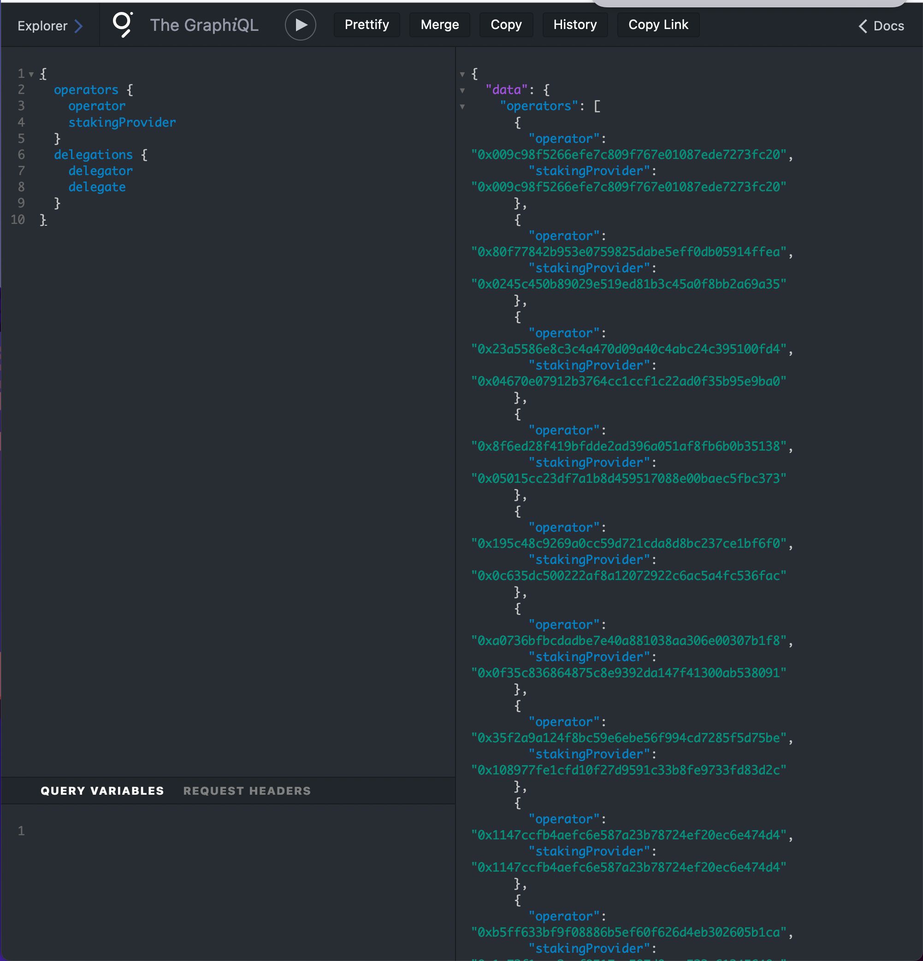The width and height of the screenshot is (923, 961).
Task: Click operator value 0x80f77842b953e0759825dabe5eff0db05914ffea
Action: [628, 252]
